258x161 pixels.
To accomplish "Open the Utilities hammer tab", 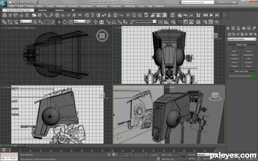I will click(x=254, y=28).
